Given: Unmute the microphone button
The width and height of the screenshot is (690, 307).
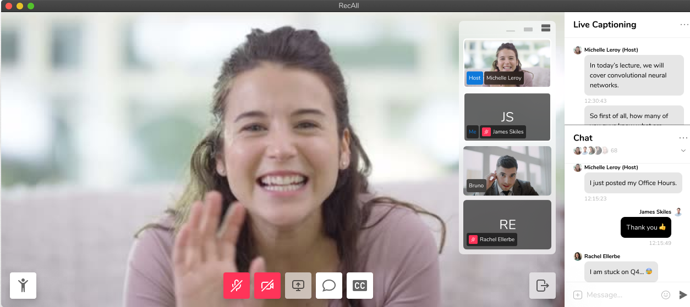Looking at the screenshot, I should tap(237, 286).
